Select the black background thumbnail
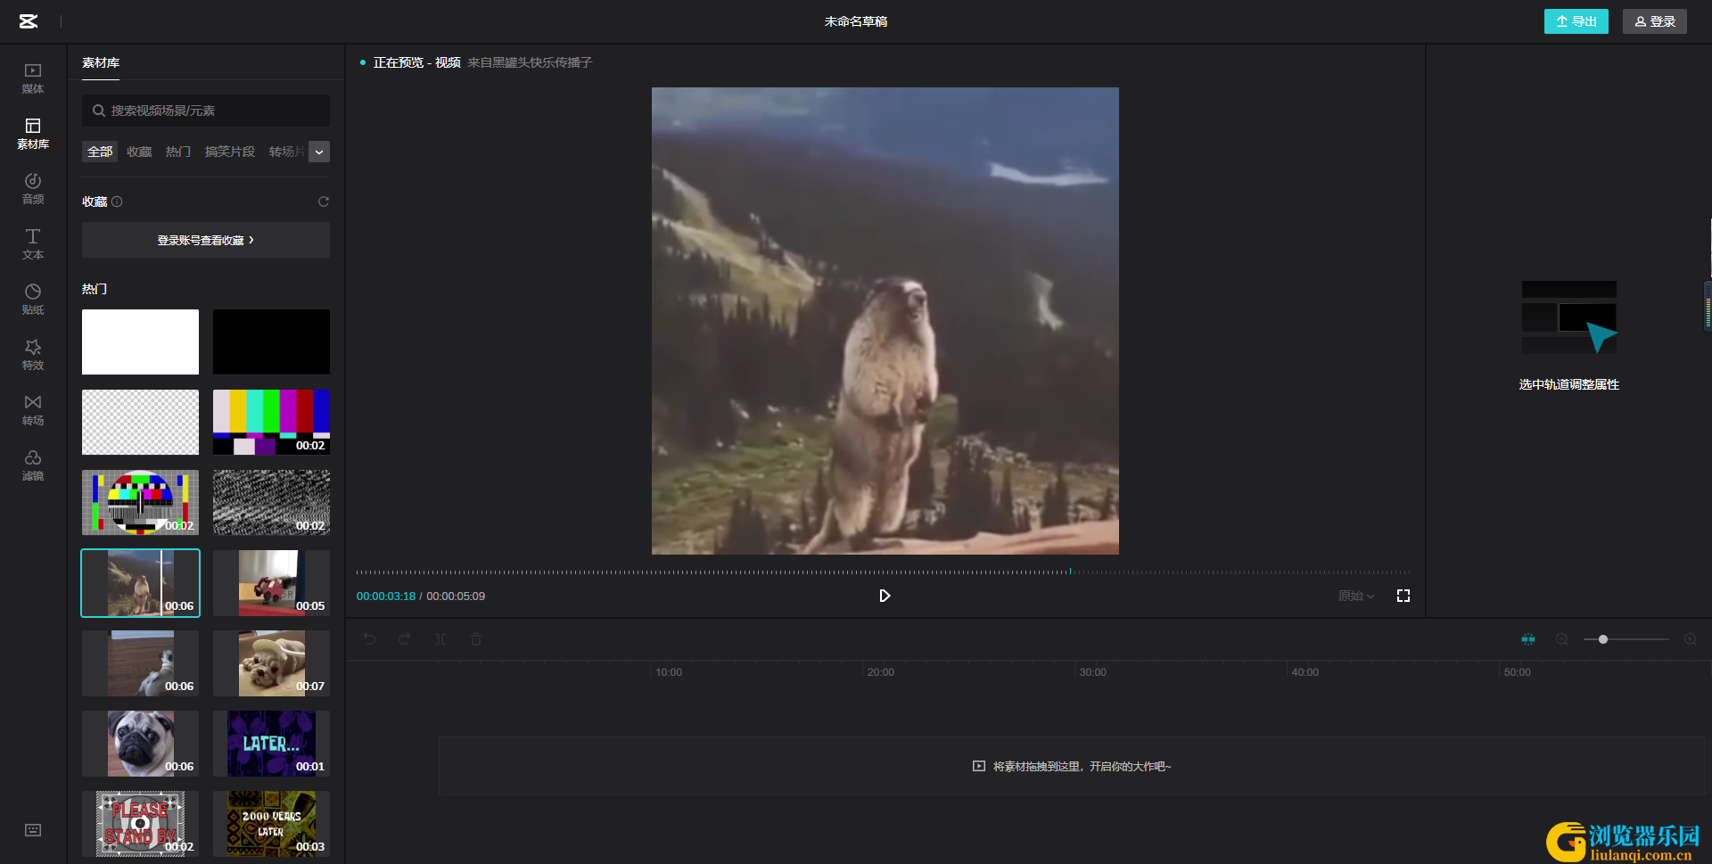Screen dimensions: 1712x864 coord(271,341)
